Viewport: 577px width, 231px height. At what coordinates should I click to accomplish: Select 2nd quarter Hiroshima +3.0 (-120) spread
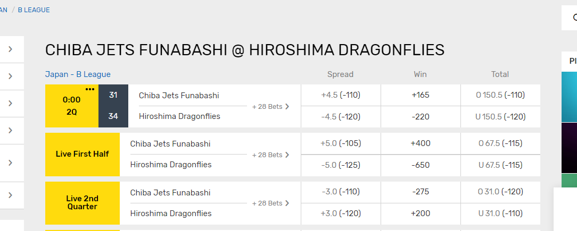tap(341, 213)
